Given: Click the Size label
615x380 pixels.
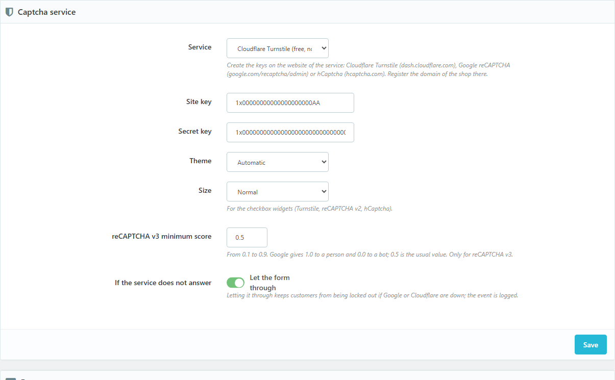Looking at the screenshot, I should (x=205, y=190).
